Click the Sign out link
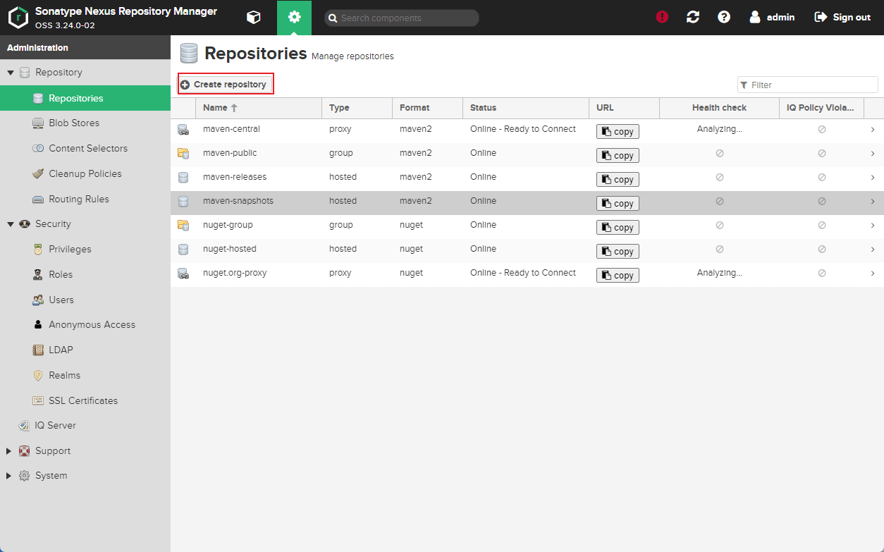The height and width of the screenshot is (552, 884). (x=842, y=17)
